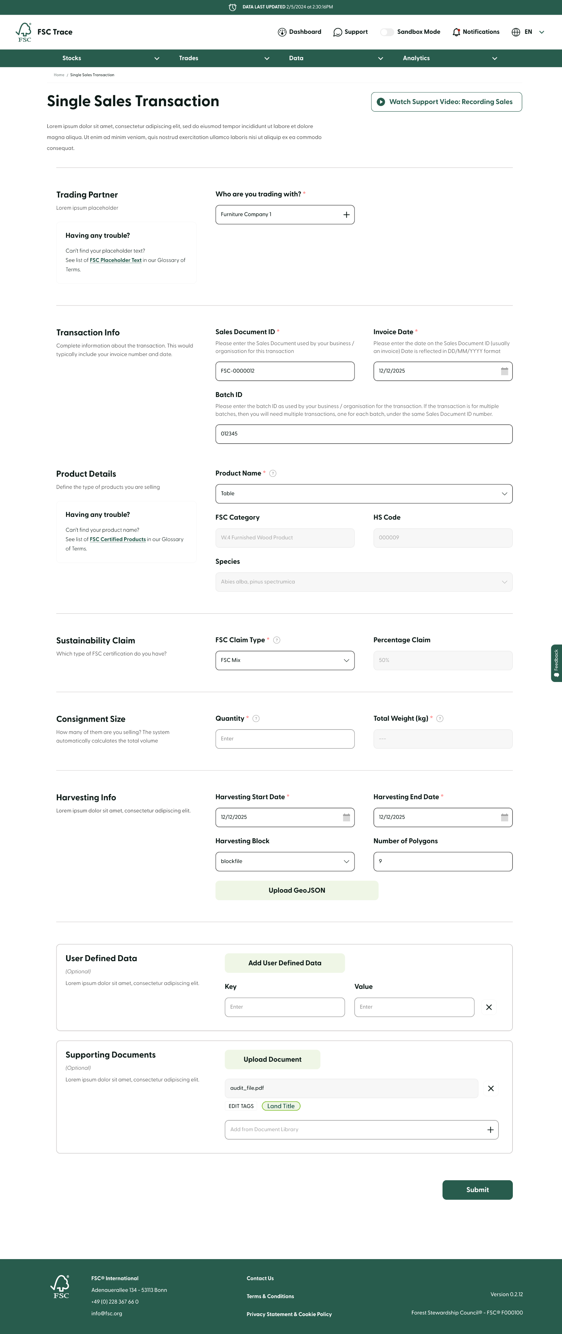
Task: Remove the audit_file.pdf document
Action: click(x=490, y=1088)
